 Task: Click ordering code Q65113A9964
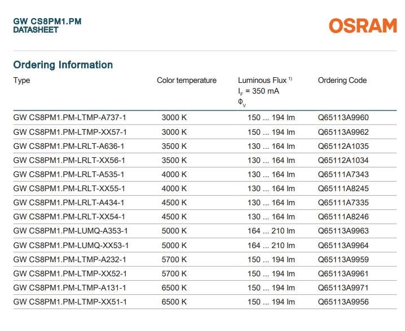(344, 245)
